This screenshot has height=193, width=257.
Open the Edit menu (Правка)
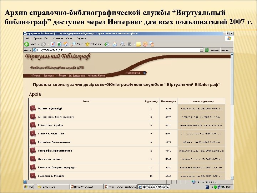coord(37,38)
